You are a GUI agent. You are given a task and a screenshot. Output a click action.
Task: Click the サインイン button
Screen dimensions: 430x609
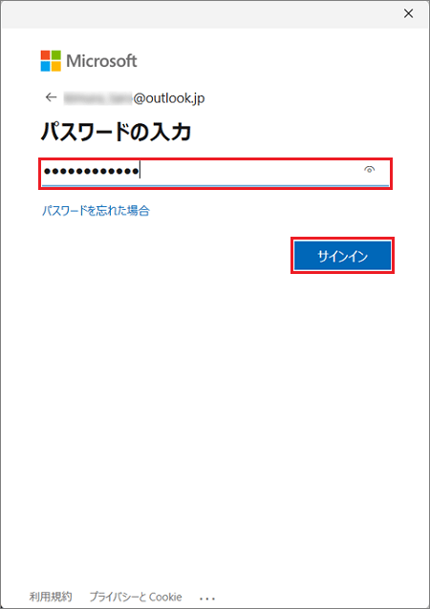[342, 256]
